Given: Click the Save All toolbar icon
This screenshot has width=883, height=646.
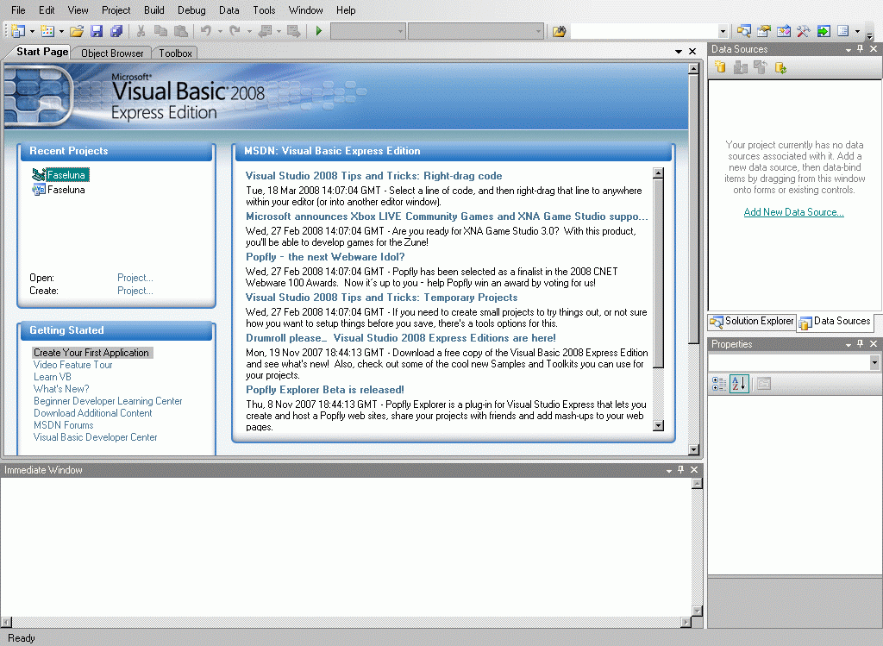Looking at the screenshot, I should (x=116, y=32).
